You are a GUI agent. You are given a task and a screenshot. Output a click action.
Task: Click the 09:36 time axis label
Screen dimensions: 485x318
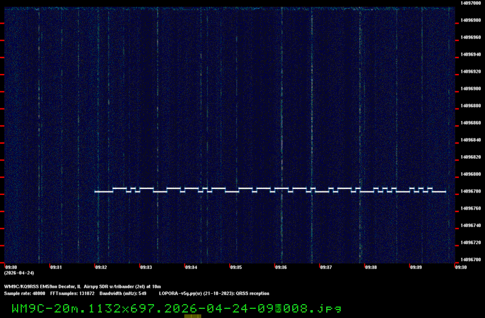281,267
